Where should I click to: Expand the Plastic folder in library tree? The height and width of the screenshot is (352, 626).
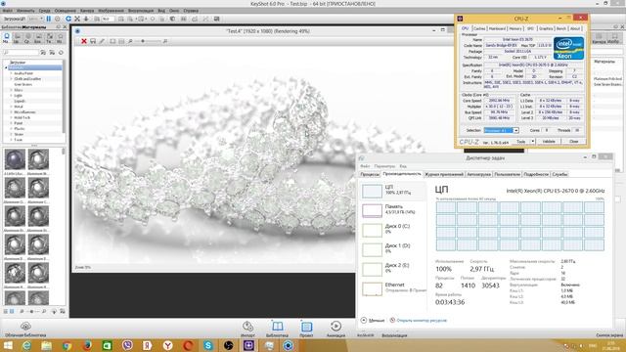pos(11,129)
